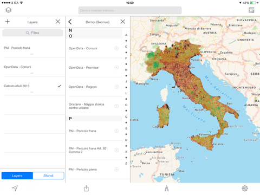Viewport: 260px width, 195px height.
Task: Jump to index letter U
Action: click(126, 140)
